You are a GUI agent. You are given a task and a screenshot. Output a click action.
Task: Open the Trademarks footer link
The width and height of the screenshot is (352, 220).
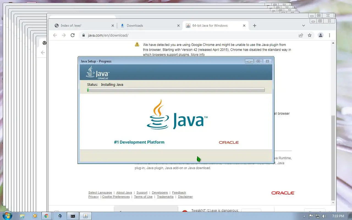coord(165,197)
